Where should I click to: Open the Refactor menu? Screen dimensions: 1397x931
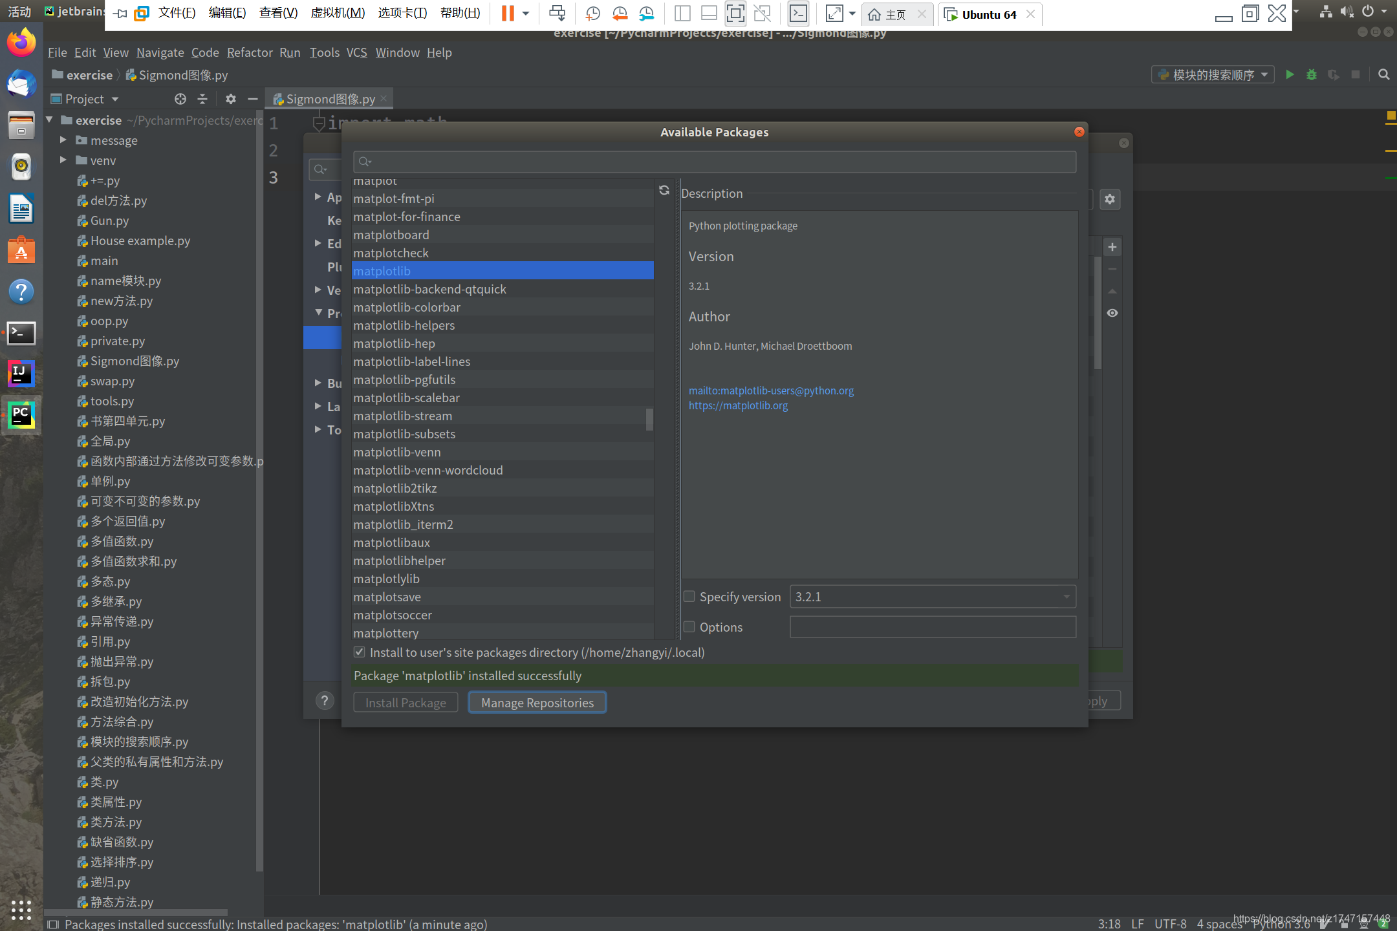[x=250, y=52]
